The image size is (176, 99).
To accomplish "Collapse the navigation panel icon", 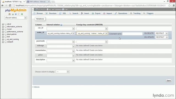I will (33, 10).
